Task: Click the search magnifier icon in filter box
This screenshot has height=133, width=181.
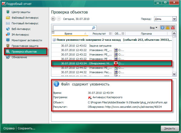Action: pos(94,28)
